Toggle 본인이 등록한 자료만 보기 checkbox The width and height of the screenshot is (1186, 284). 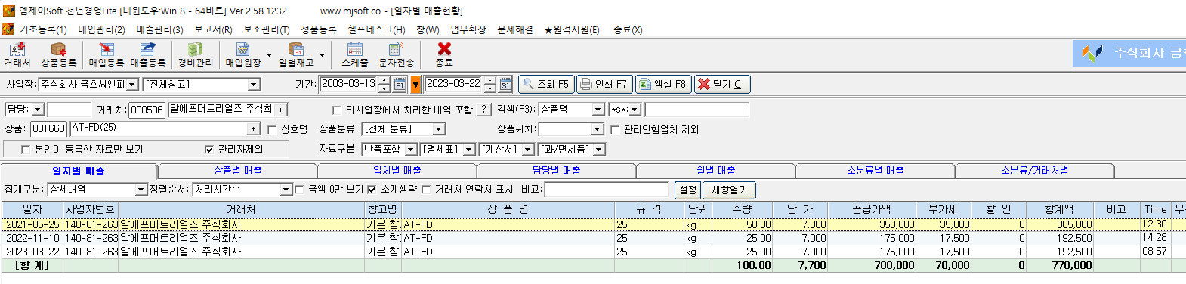26,150
